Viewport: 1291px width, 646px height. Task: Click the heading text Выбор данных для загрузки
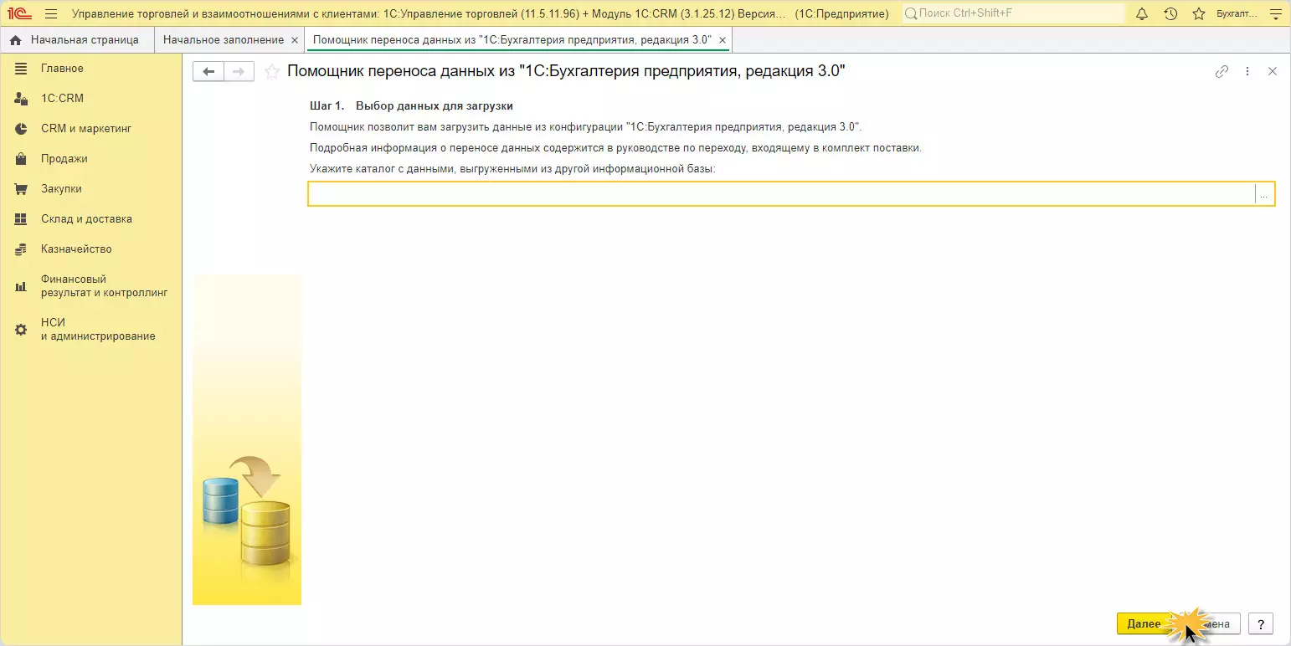pos(434,106)
